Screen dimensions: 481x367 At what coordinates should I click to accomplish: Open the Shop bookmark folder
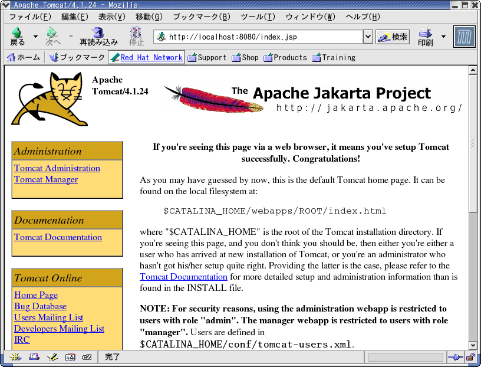coord(245,57)
